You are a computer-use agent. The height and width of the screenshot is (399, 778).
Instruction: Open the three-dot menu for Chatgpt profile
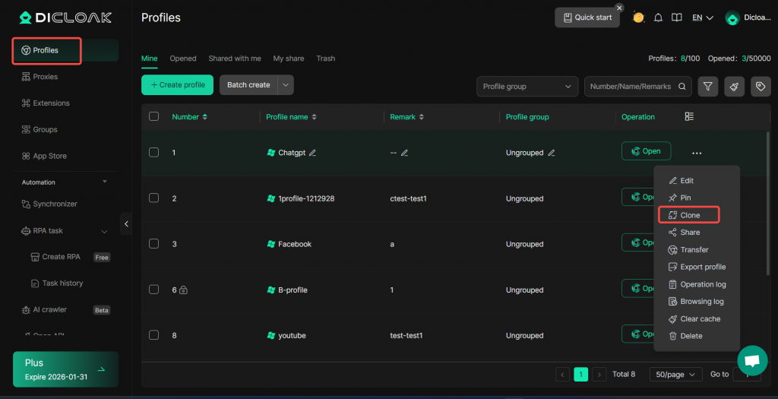tap(696, 153)
